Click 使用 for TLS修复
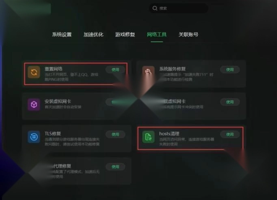 click(115, 134)
